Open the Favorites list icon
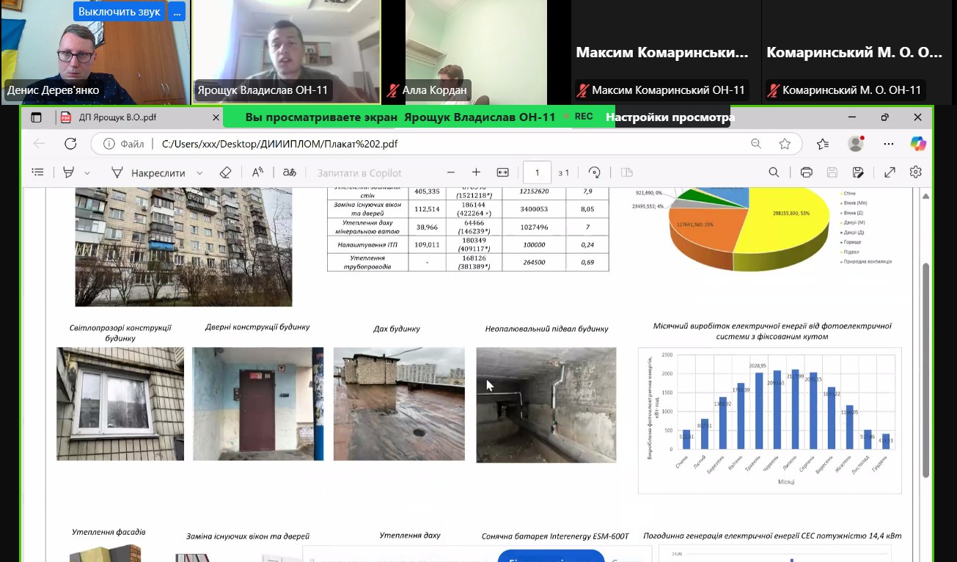The image size is (957, 562). coord(823,144)
